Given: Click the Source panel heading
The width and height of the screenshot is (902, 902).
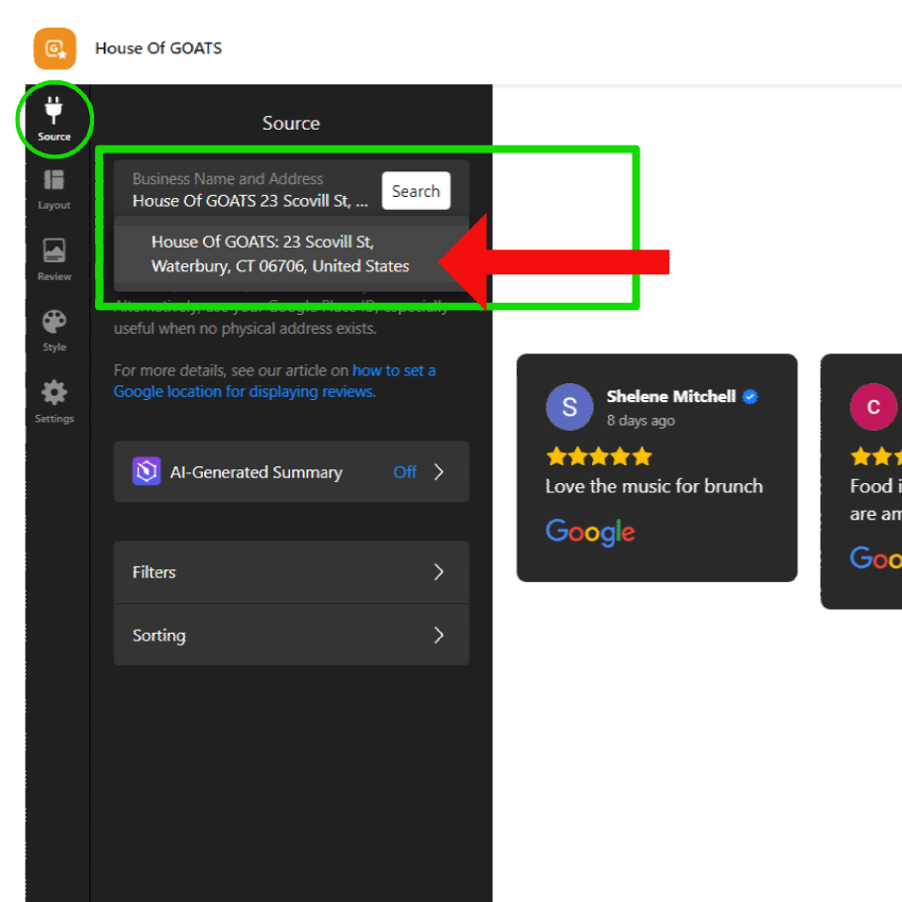Looking at the screenshot, I should click(291, 123).
